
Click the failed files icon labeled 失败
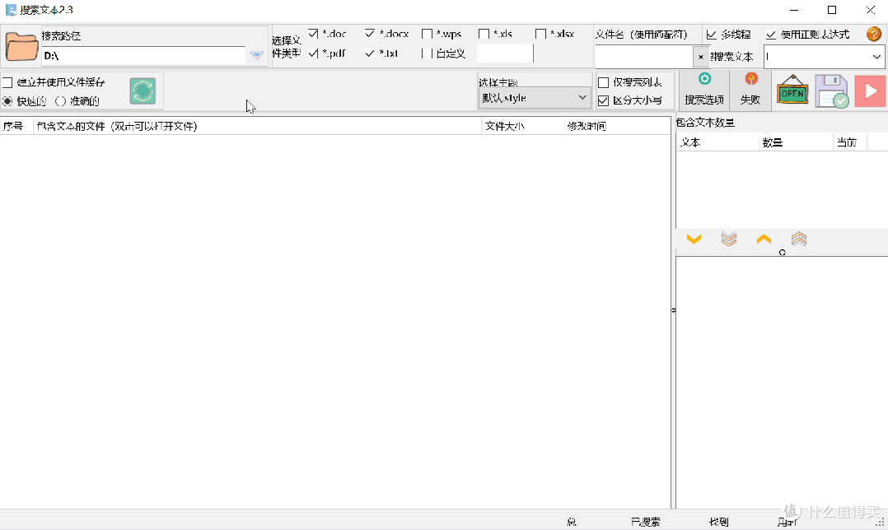751,90
